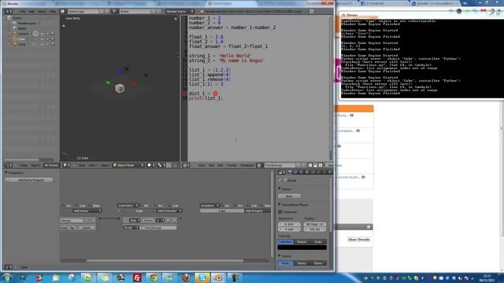Select the Object properties tab icon
This screenshot has width=504, height=283.
click(307, 172)
